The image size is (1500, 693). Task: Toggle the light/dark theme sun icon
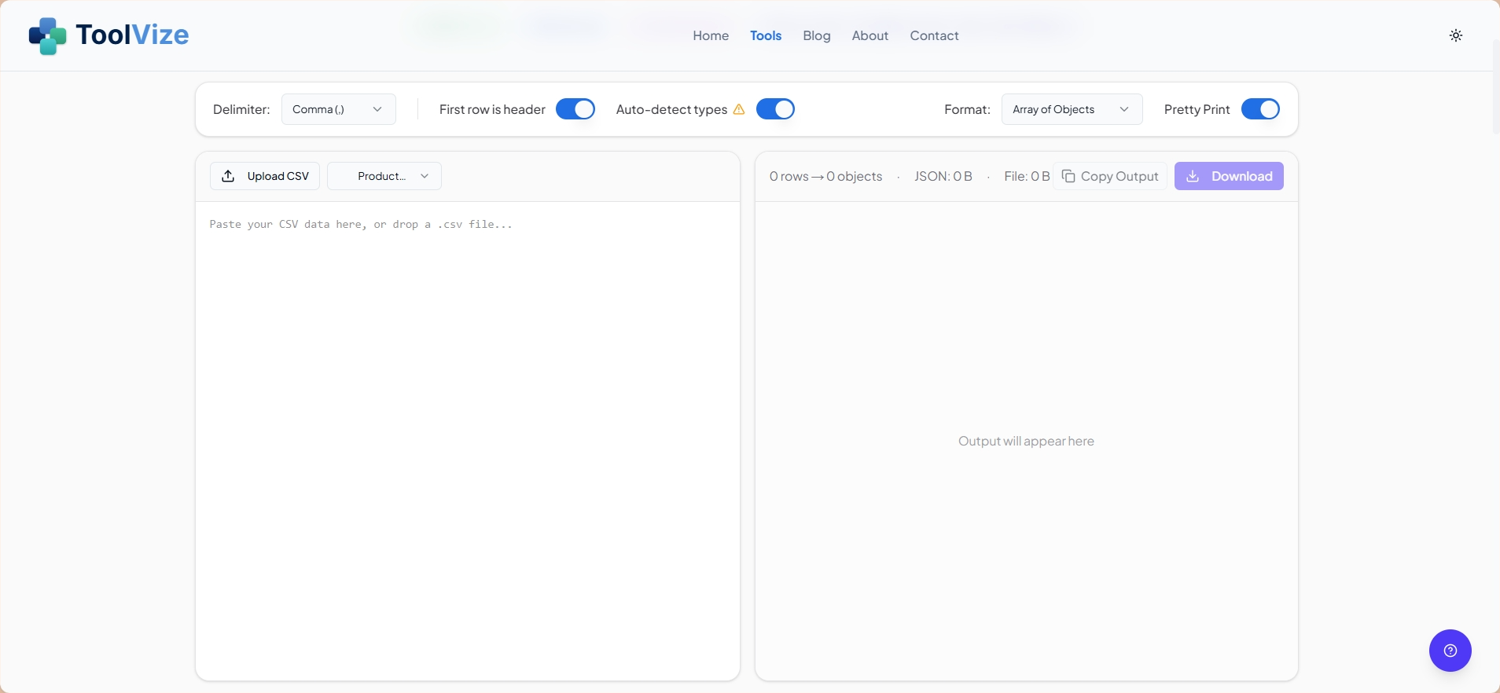click(1456, 35)
